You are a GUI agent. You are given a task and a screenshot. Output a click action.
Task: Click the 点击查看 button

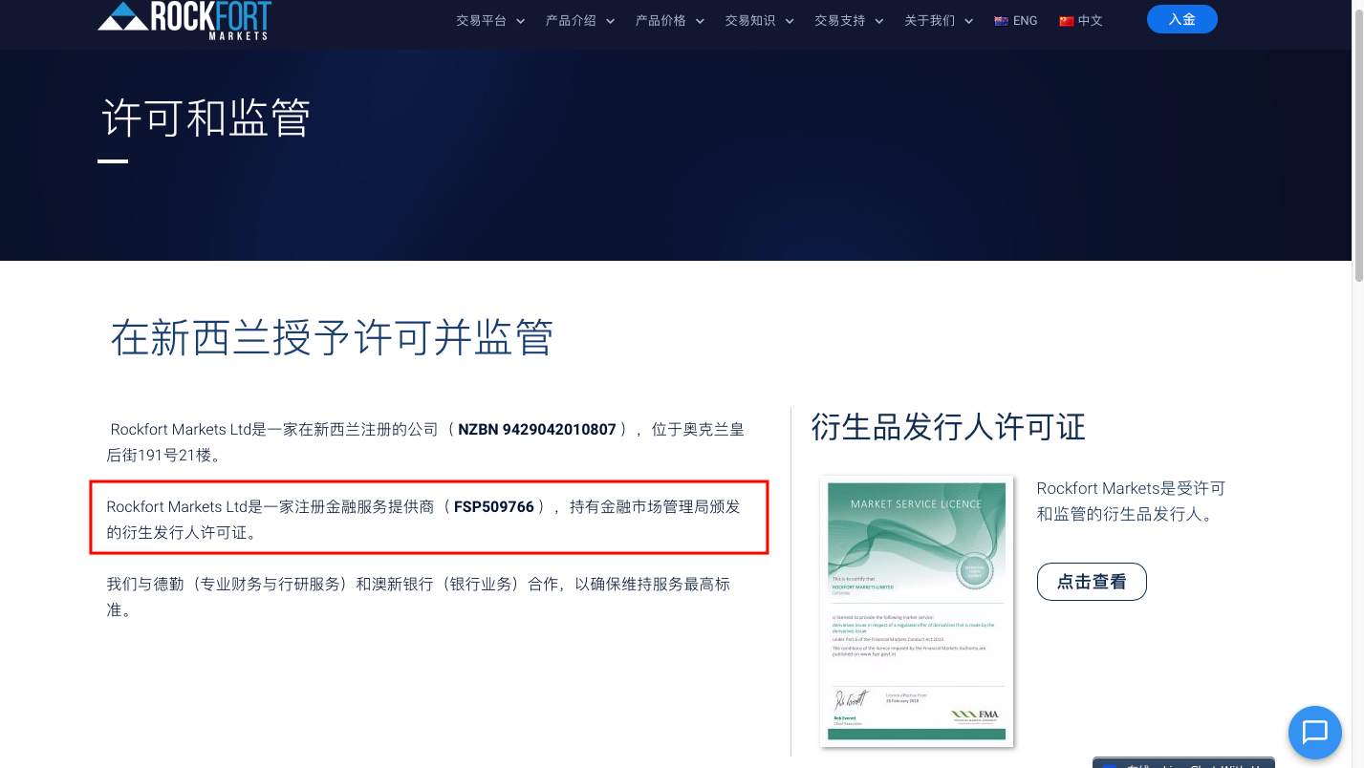click(x=1092, y=582)
